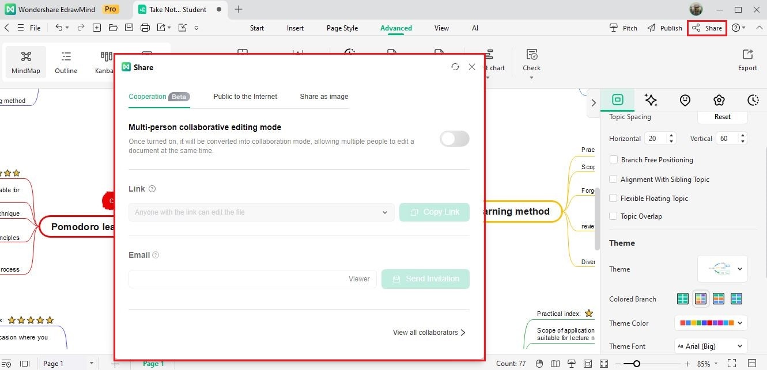Refresh the Share dialog
Screen dimensions: 767x370
(x=455, y=67)
